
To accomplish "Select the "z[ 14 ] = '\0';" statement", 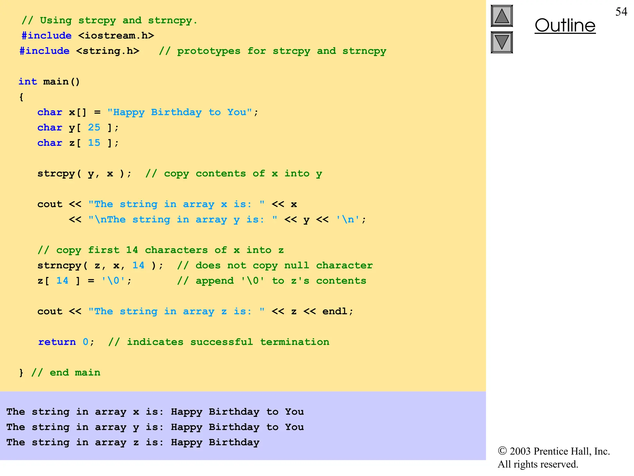I will coord(85,281).
